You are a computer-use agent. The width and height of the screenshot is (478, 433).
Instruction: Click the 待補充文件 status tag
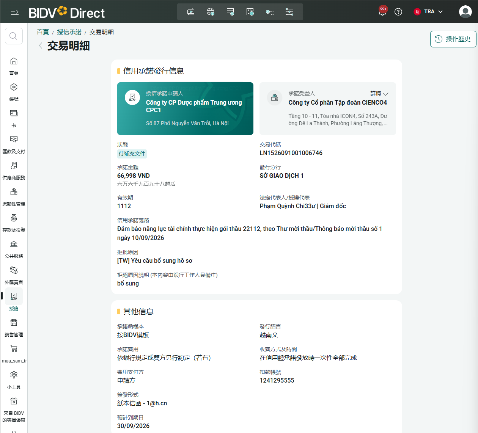[132, 154]
